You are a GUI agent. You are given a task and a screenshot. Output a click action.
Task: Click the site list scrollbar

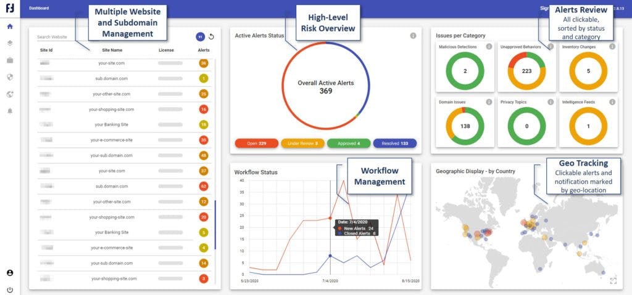[x=215, y=225]
